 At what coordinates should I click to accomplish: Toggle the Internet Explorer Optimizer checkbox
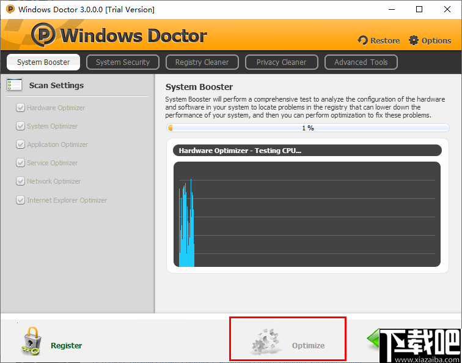pos(20,200)
